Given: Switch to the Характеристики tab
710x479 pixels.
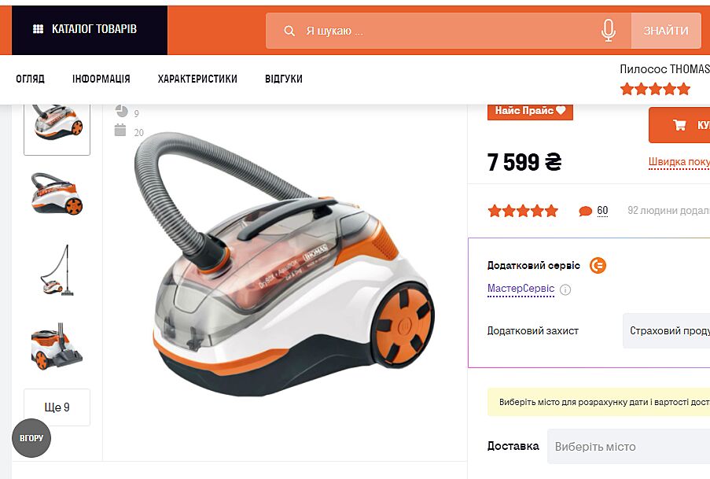Looking at the screenshot, I should pos(197,79).
